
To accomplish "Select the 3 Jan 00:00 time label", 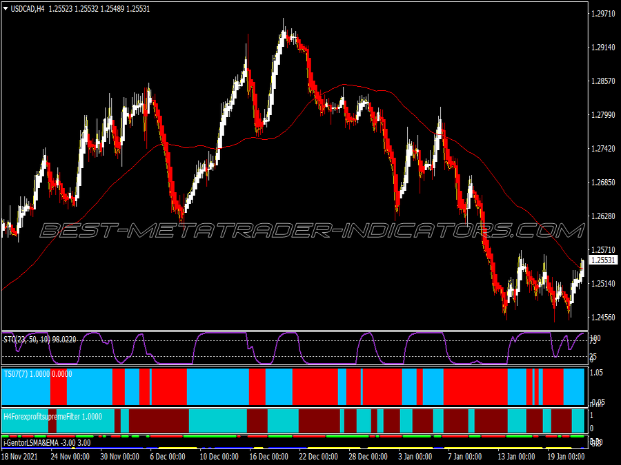I will point(416,457).
